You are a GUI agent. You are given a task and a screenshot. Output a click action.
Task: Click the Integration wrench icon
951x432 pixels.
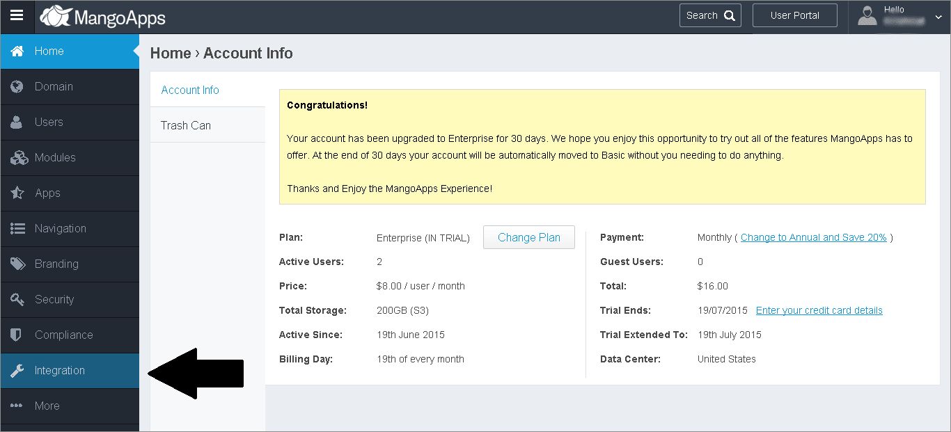pos(17,371)
